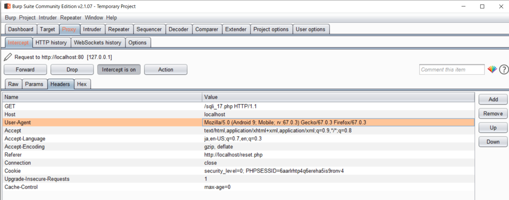Image resolution: width=509 pixels, height=200 pixels.
Task: Switch to the Intruder tool tab
Action: [92, 29]
